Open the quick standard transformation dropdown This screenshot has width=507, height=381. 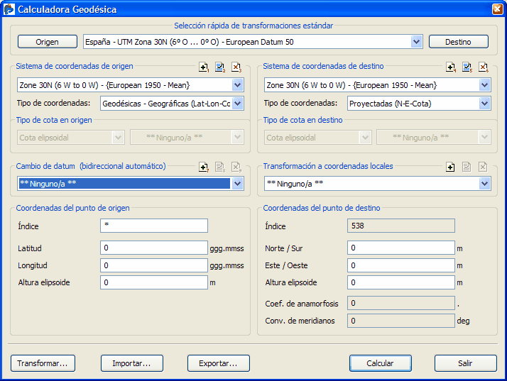point(417,42)
